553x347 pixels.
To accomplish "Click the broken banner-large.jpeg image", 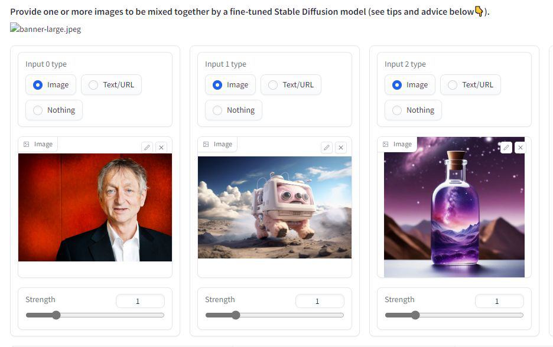I will click(45, 28).
